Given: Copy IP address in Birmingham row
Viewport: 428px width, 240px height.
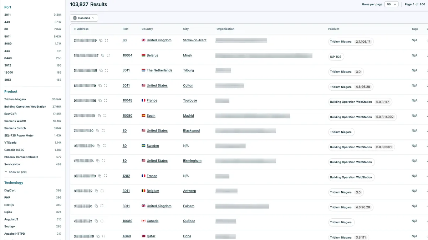Looking at the screenshot, I should [98, 161].
